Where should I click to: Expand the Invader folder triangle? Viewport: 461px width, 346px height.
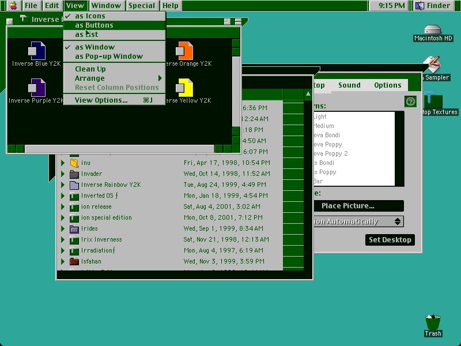point(63,174)
